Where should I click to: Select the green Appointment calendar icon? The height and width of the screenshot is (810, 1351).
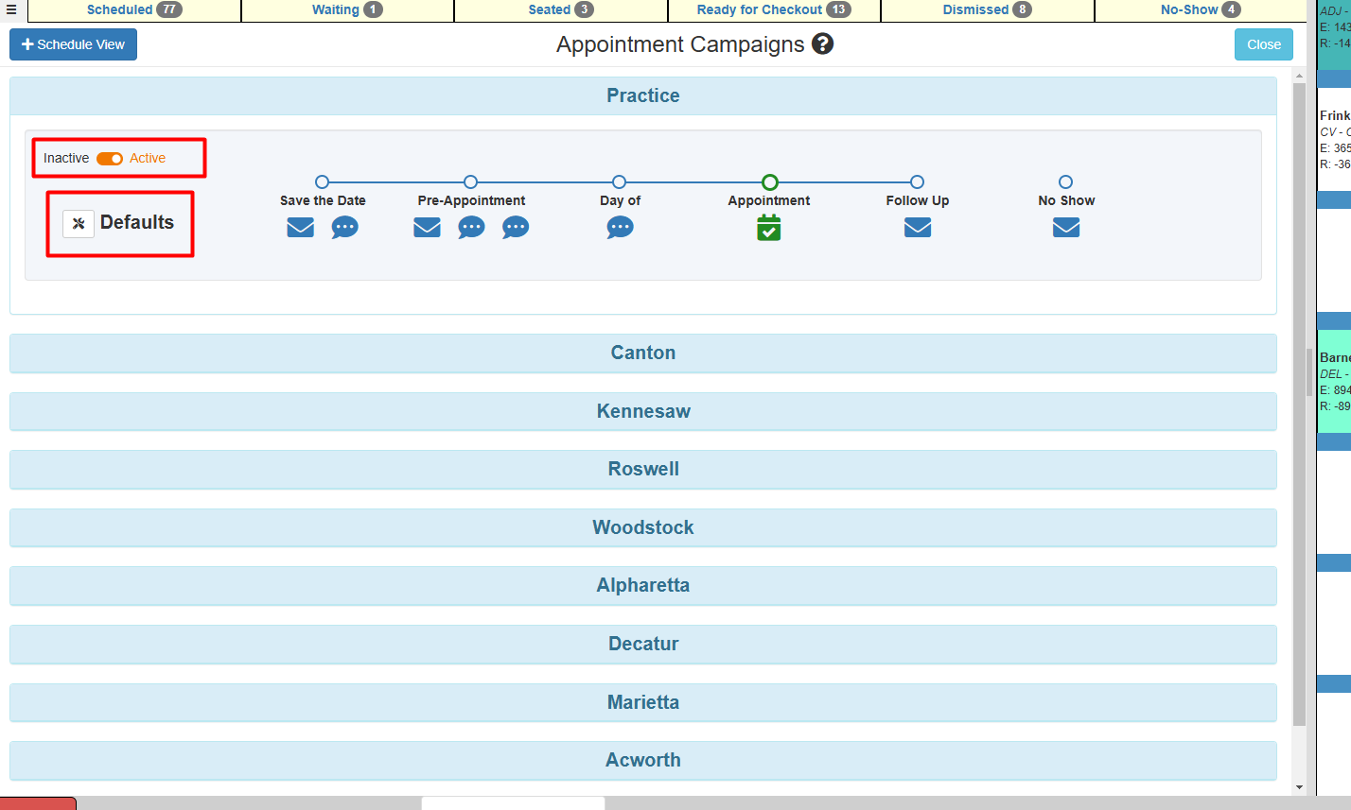coord(769,227)
